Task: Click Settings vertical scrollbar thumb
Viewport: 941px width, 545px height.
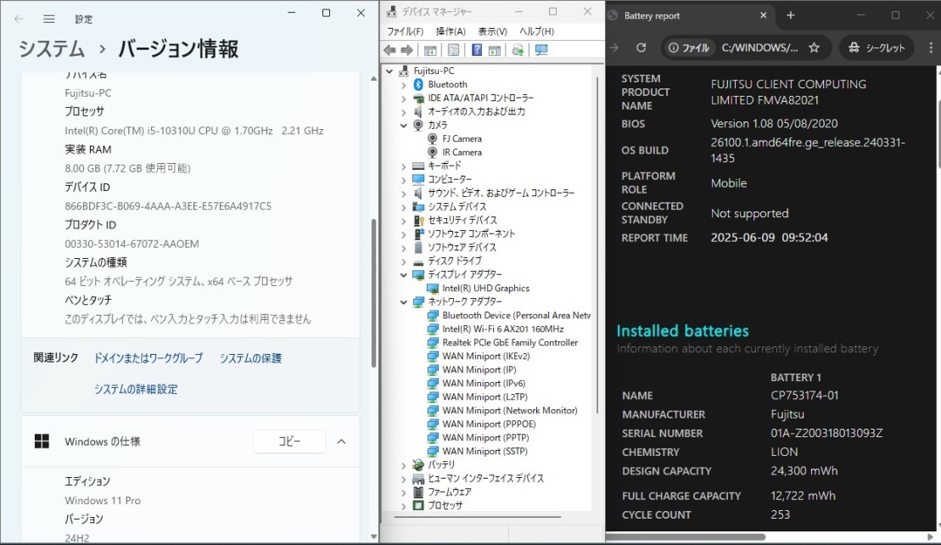Action: (373, 293)
